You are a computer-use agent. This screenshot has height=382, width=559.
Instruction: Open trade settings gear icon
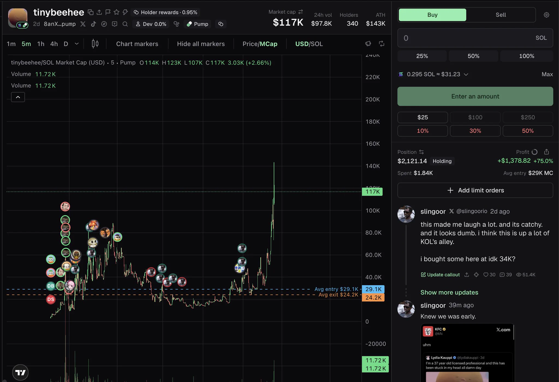[x=546, y=15]
